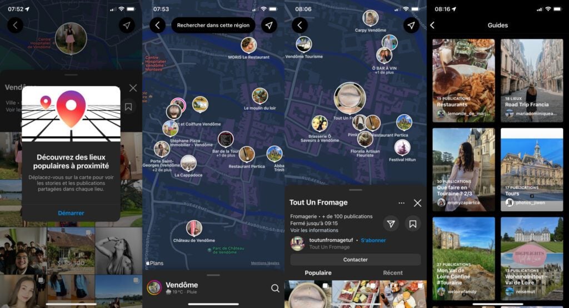This screenshot has width=569, height=308.
Task: Tap S'abonner next to toutunfromagetuf
Action: click(373, 240)
